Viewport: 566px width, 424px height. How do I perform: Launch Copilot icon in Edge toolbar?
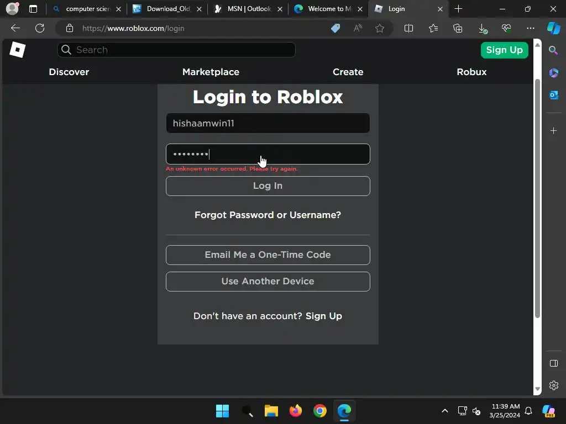coord(554,28)
